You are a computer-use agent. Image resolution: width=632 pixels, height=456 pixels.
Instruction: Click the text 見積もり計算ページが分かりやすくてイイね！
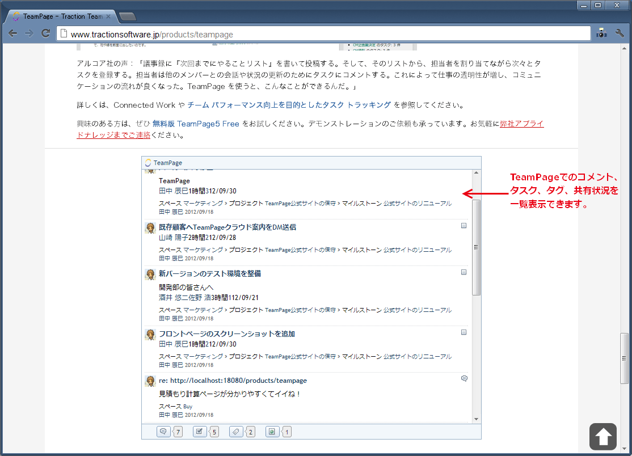point(230,394)
